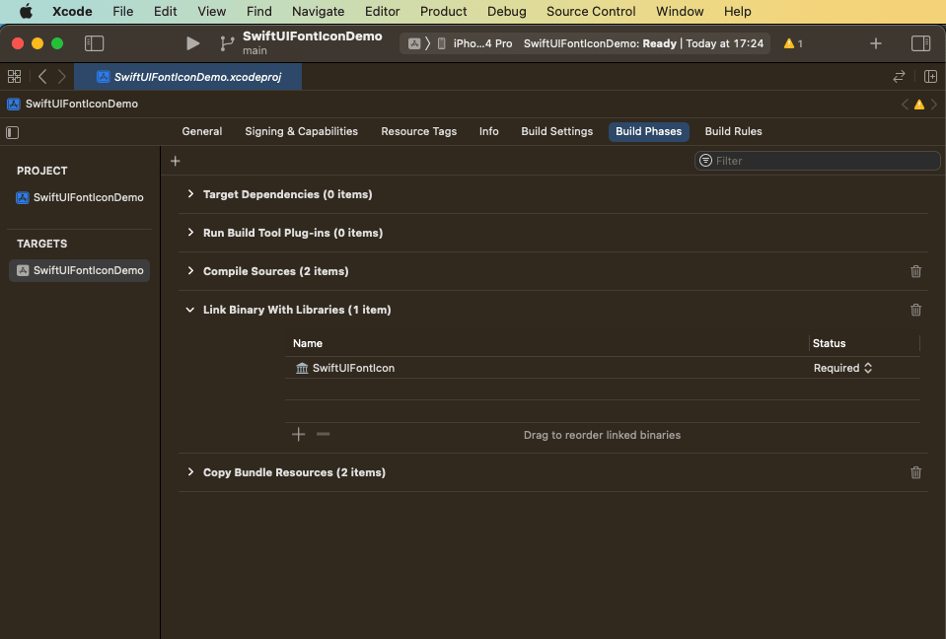Viewport: 946px width, 639px height.
Task: Click the SwiftUIFontIconDemo jump bar breadcrumb
Action: [72, 104]
